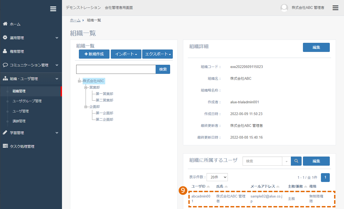
Task: Click 編集 button for 組織に所属するユーザ
Action: pyautogui.click(x=316, y=161)
